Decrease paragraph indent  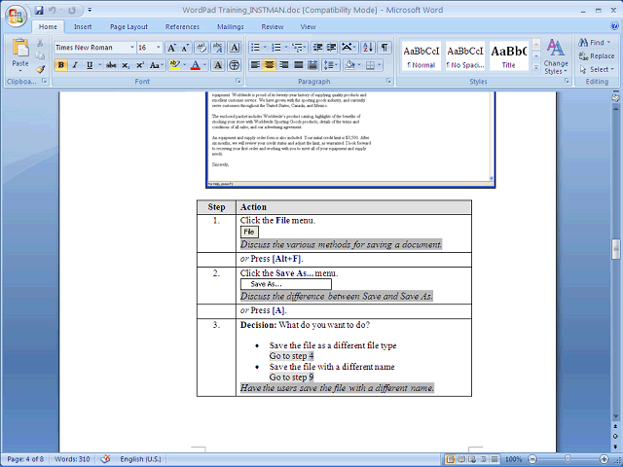(x=317, y=48)
